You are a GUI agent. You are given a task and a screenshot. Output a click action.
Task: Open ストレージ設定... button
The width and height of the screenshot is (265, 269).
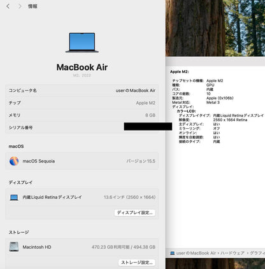pyautogui.click(x=137, y=263)
